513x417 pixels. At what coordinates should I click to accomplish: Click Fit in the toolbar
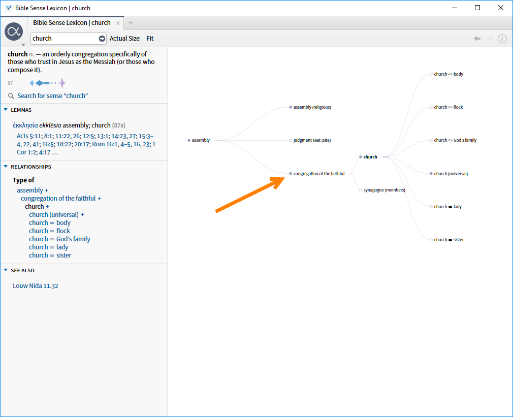[x=150, y=39]
